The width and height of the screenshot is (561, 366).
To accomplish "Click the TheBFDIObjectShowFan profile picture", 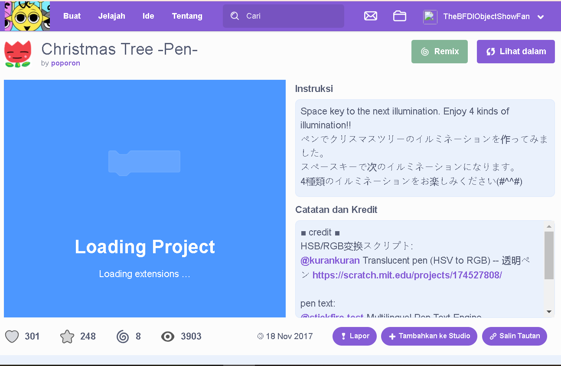I will tap(430, 17).
